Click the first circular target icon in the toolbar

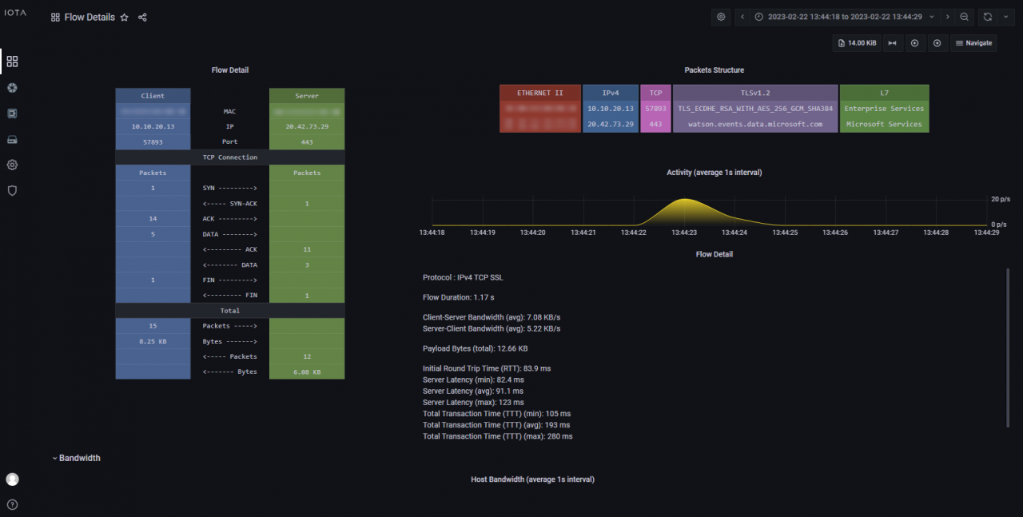point(914,42)
